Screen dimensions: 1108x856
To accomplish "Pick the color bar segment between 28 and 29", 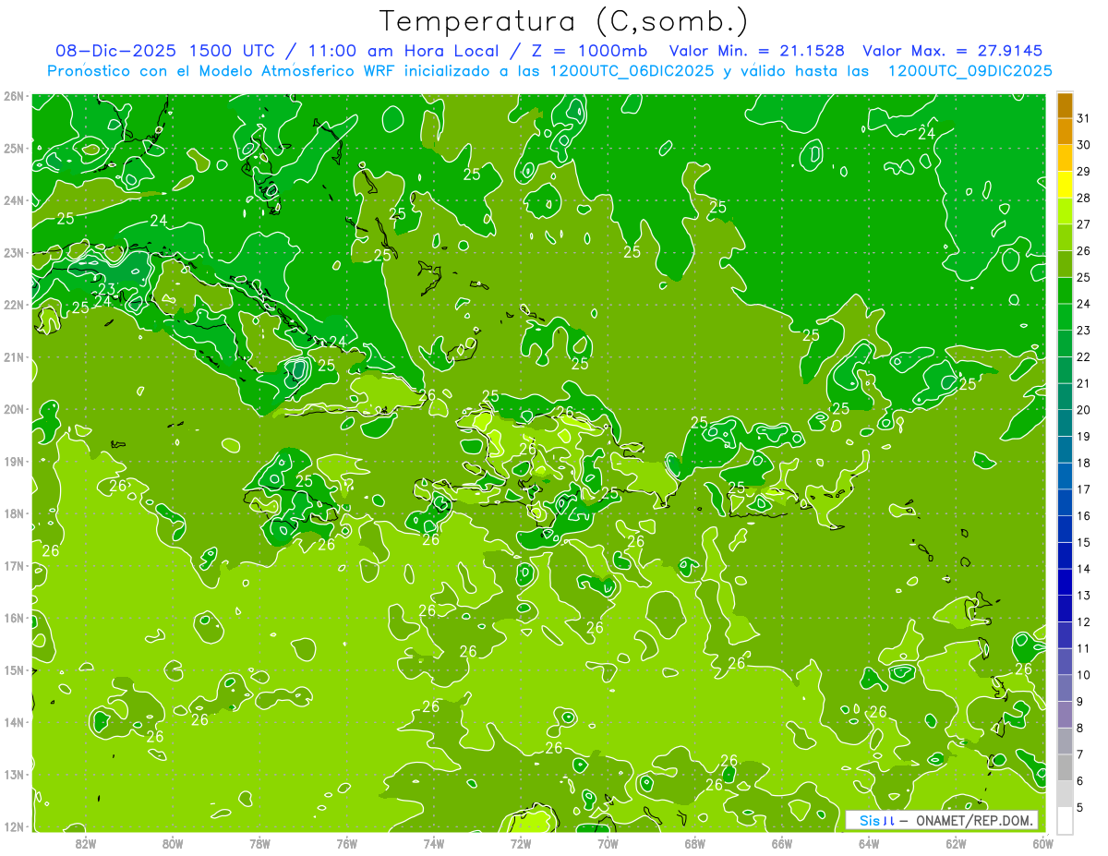I will tap(1065, 185).
